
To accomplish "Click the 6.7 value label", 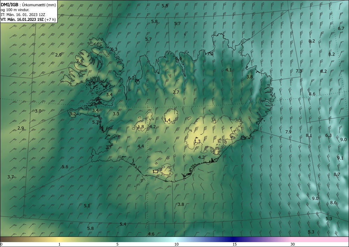I will [341, 29].
